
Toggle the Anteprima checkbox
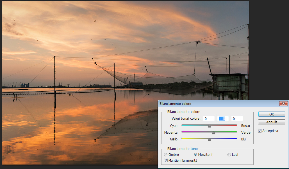tap(260, 131)
